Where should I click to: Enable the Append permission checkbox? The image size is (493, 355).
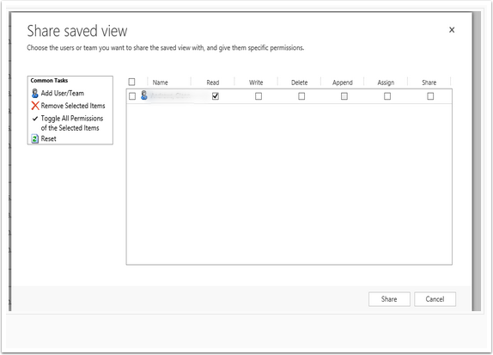344,96
